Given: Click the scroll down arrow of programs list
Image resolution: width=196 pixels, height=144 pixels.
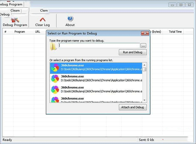Looking at the screenshot, I should click(144, 100).
